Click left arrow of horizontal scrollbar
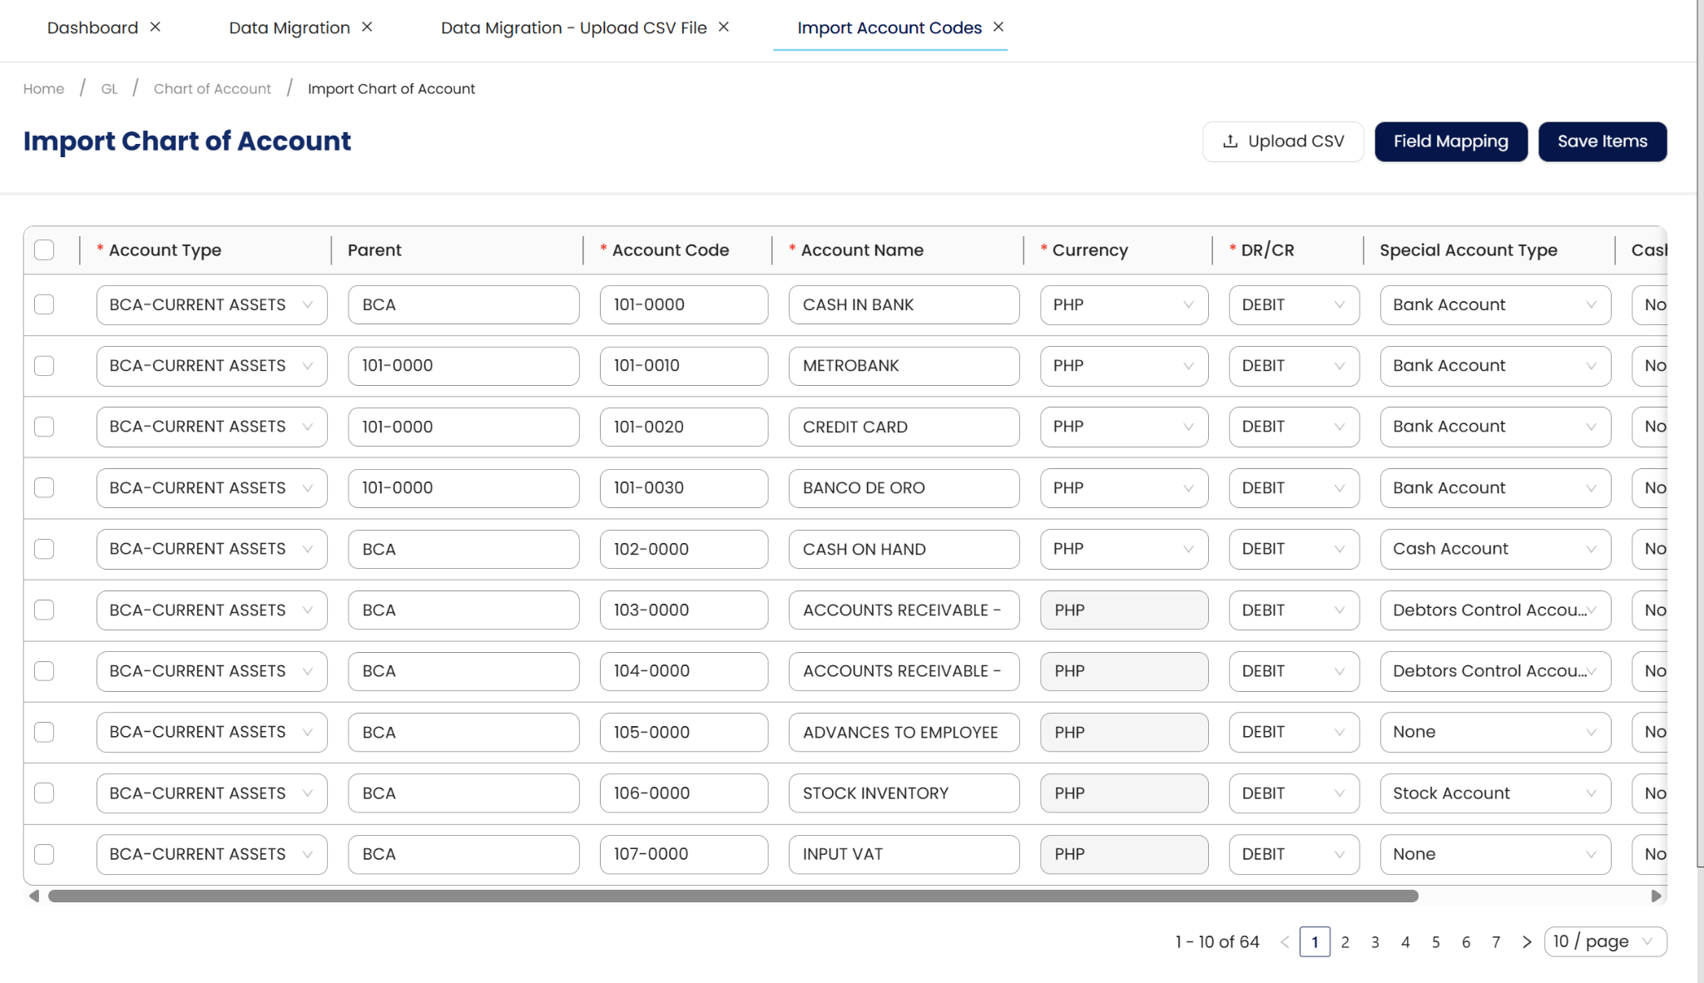The height and width of the screenshot is (983, 1704). pyautogui.click(x=34, y=896)
